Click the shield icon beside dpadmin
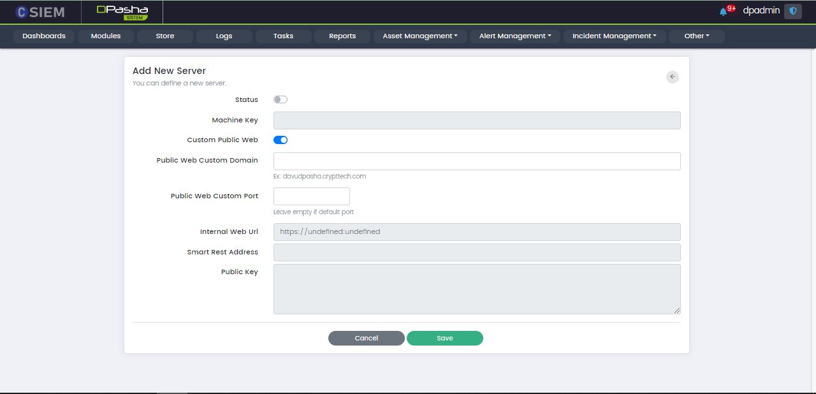This screenshot has height=394, width=816. pyautogui.click(x=793, y=11)
